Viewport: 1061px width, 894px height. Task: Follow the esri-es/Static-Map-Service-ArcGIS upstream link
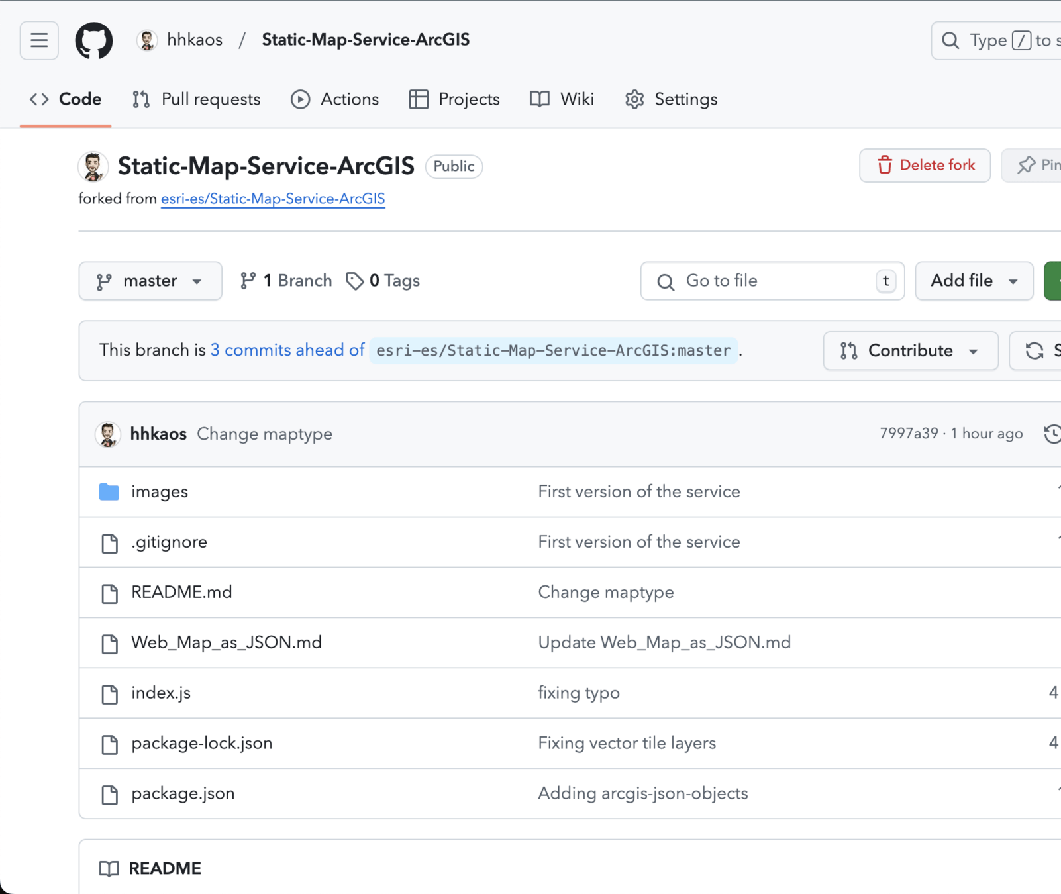click(x=273, y=199)
